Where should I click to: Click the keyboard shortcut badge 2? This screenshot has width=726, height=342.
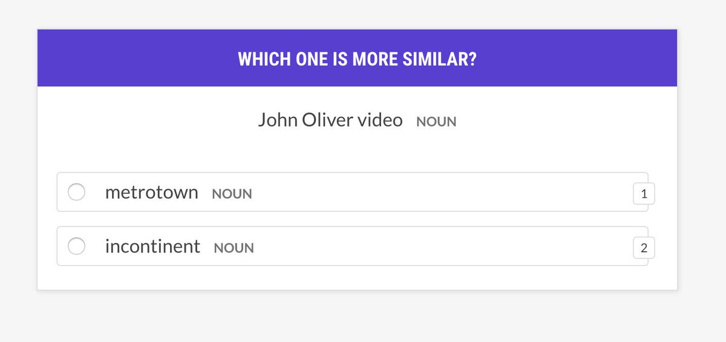pyautogui.click(x=644, y=248)
